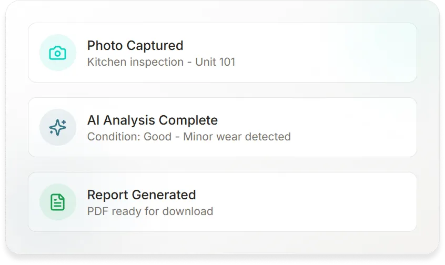Click the camera icon
This screenshot has height=265, width=445.
pyautogui.click(x=57, y=53)
